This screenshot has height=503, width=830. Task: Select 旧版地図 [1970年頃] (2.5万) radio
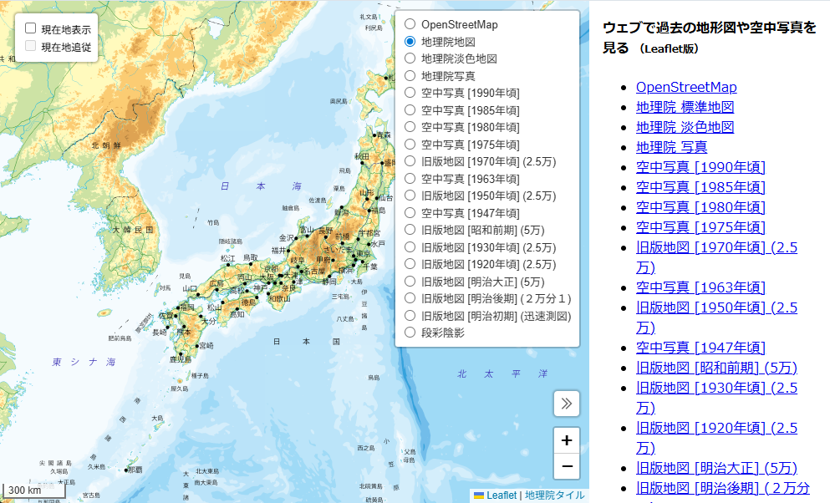(410, 161)
